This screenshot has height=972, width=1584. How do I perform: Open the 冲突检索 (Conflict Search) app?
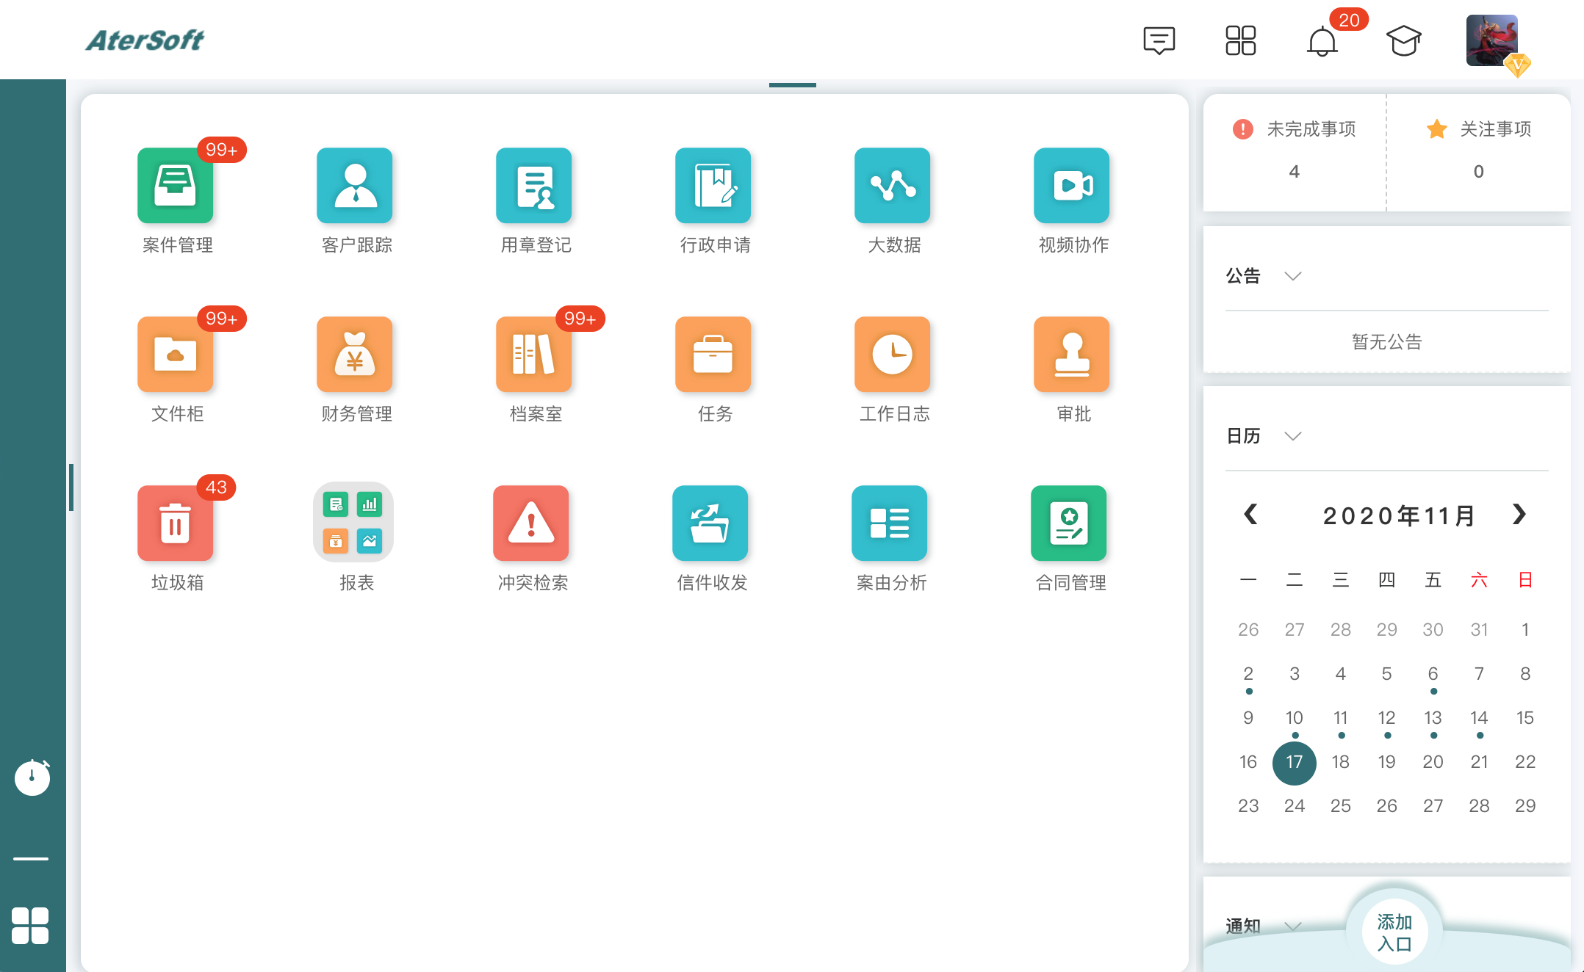532,523
